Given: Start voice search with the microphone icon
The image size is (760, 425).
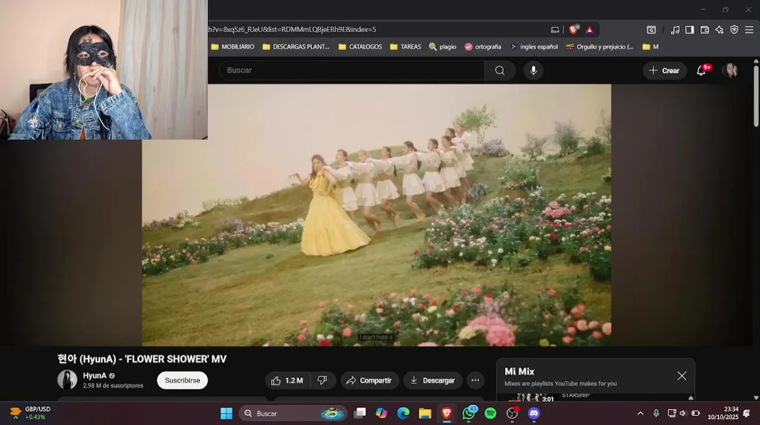Looking at the screenshot, I should point(533,70).
